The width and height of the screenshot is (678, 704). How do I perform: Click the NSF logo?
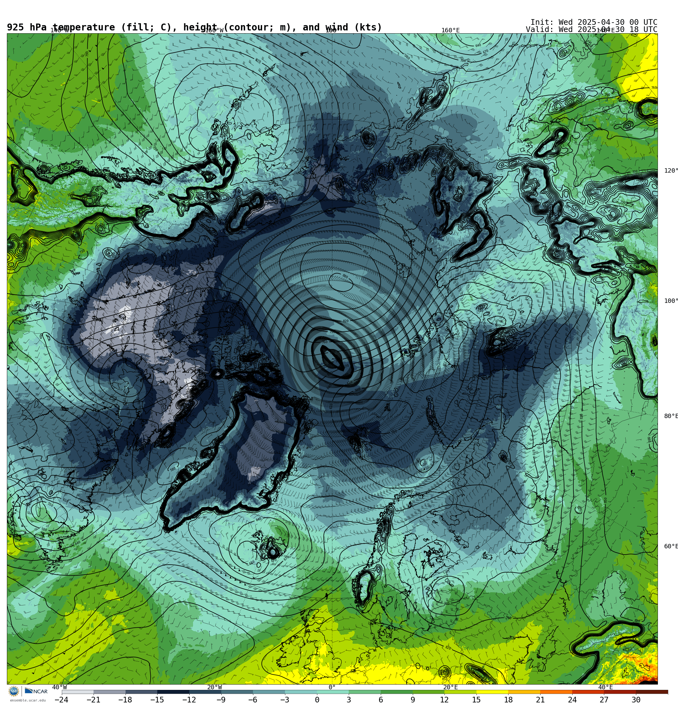[x=13, y=691]
